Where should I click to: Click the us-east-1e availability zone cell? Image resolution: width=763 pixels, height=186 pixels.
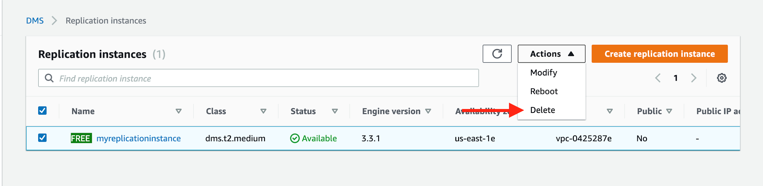(475, 139)
